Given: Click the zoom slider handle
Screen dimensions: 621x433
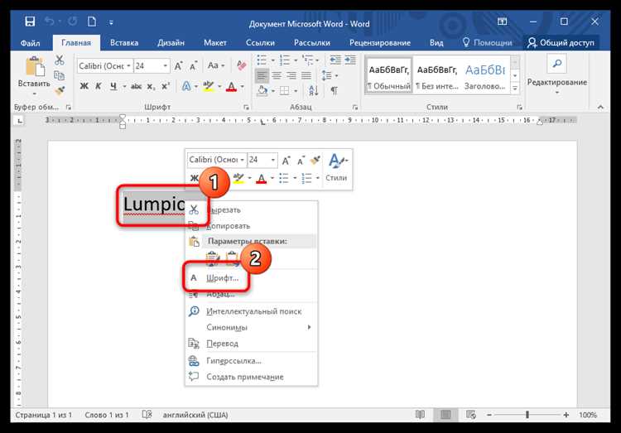Looking at the screenshot, I should tap(527, 415).
